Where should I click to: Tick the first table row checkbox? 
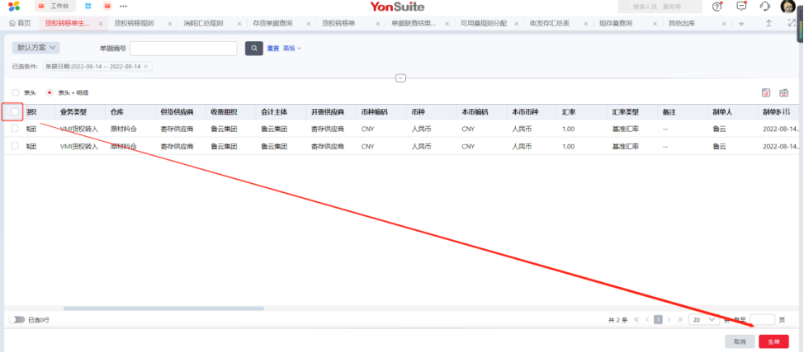coord(15,129)
